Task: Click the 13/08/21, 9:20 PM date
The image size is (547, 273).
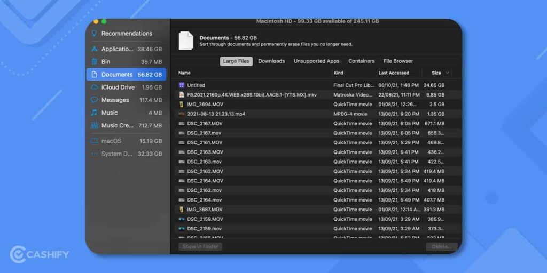Action: tap(398, 114)
